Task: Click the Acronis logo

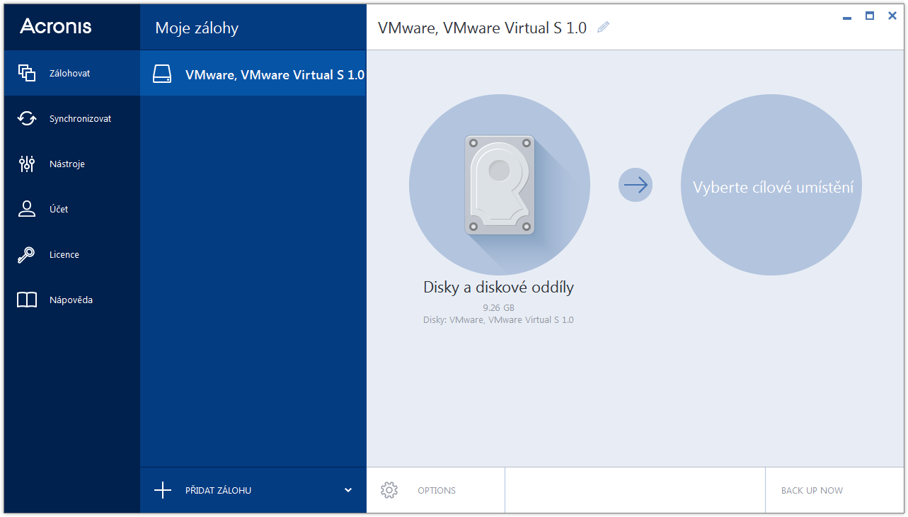Action: 56,26
